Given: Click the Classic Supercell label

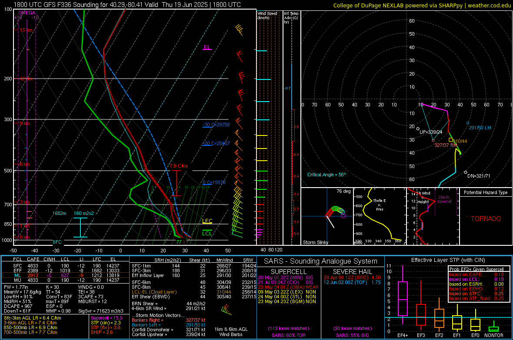Looking at the screenshot, I should [444, 199].
